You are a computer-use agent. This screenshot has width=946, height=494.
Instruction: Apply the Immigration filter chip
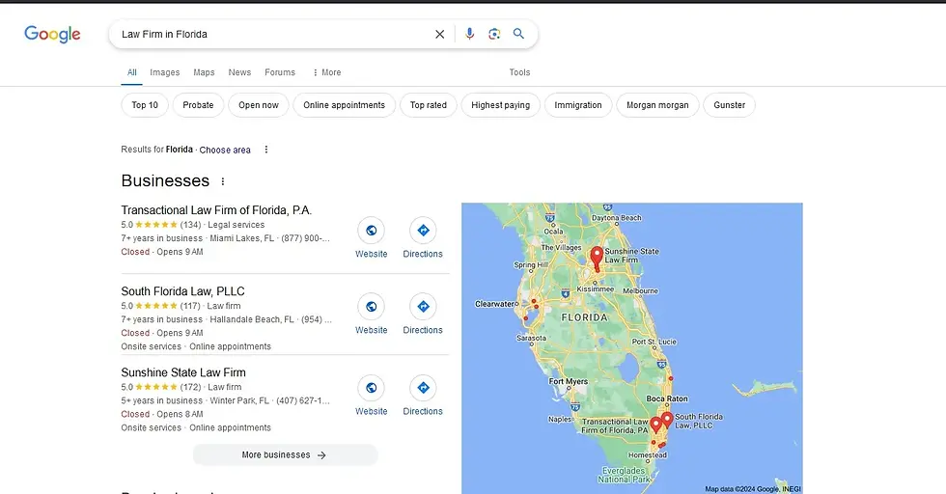[578, 105]
